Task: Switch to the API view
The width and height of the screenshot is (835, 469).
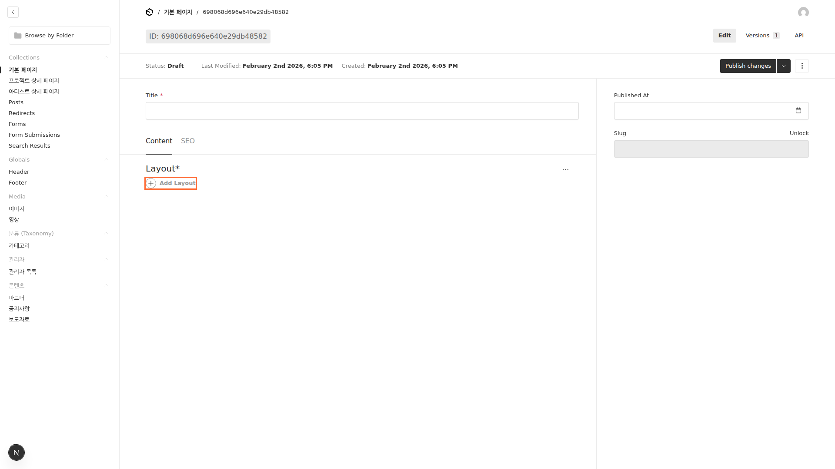Action: point(799,36)
